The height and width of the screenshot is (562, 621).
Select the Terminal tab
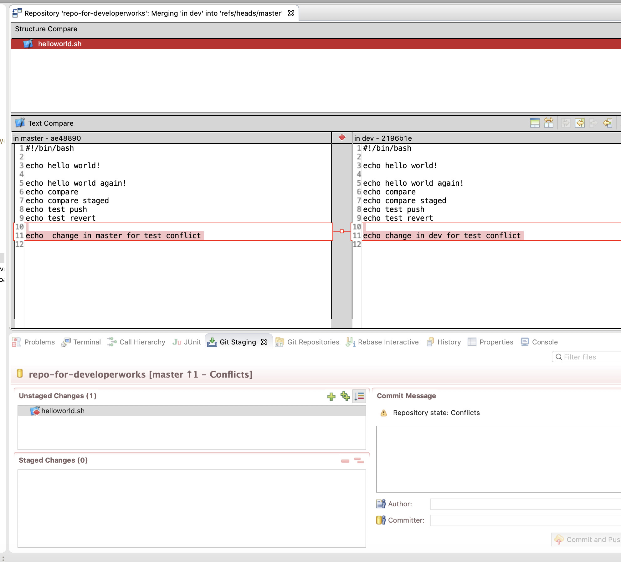(87, 342)
